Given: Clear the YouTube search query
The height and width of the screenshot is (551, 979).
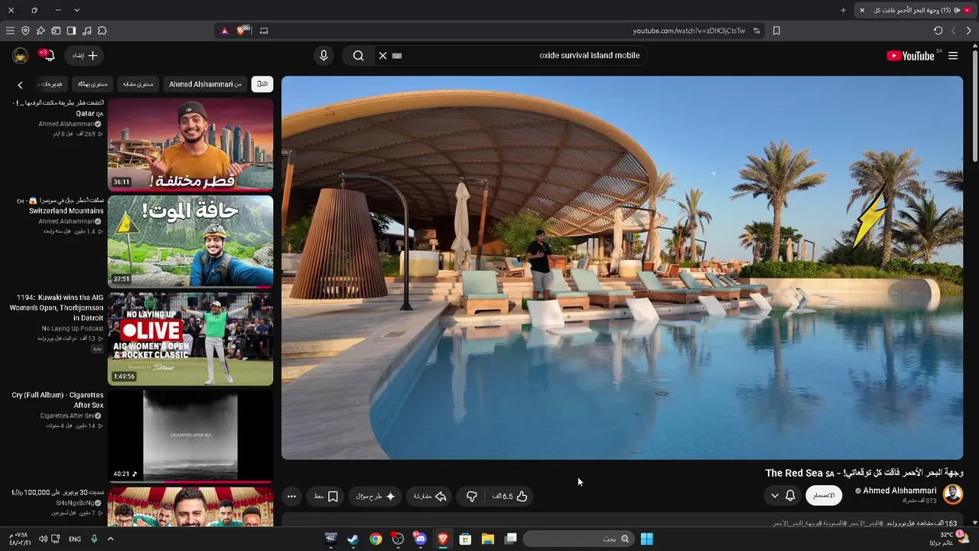Looking at the screenshot, I should [383, 56].
